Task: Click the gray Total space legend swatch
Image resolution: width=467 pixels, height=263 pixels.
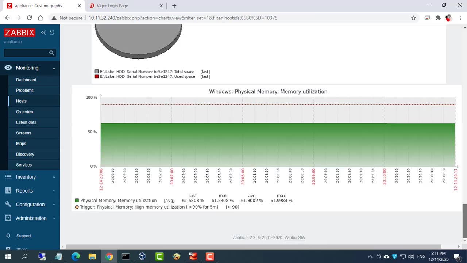Action: coord(97,72)
